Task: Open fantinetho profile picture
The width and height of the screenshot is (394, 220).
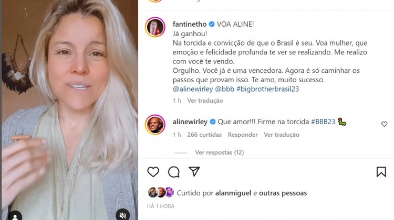Action: click(x=155, y=27)
